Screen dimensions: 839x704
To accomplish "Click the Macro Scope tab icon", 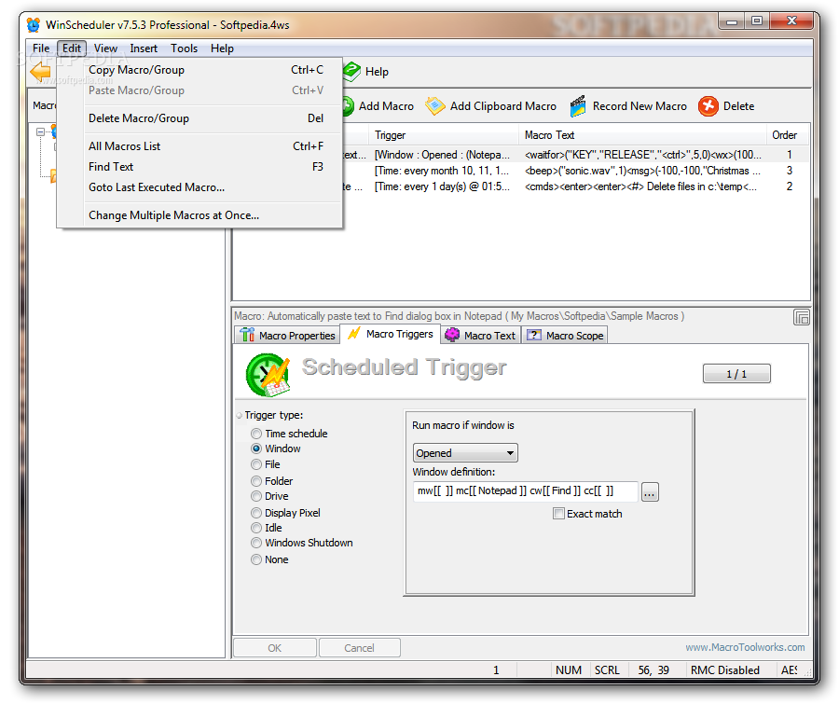I will (533, 335).
